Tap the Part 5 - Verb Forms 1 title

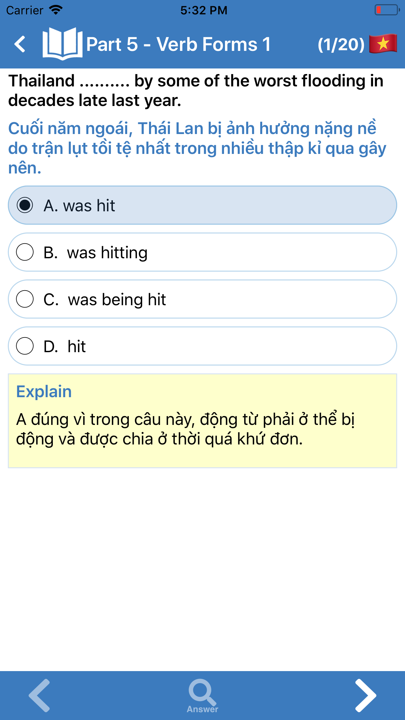[178, 44]
